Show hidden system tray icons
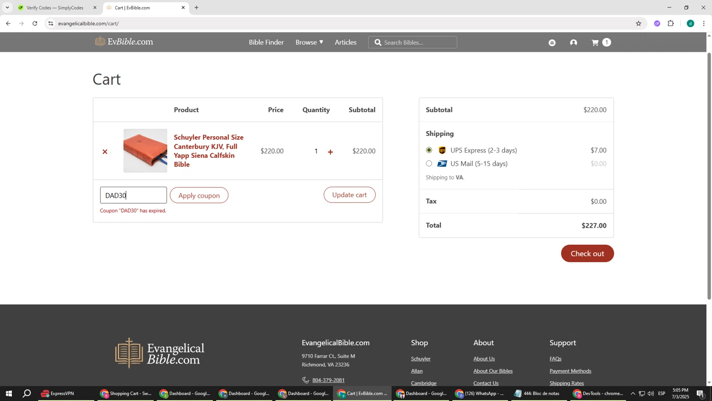This screenshot has width=712, height=401. tap(632, 393)
